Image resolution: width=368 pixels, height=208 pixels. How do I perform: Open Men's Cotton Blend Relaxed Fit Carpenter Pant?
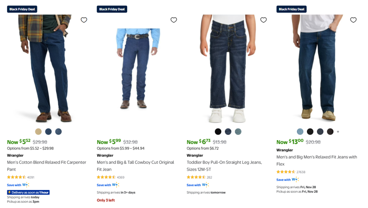47,166
